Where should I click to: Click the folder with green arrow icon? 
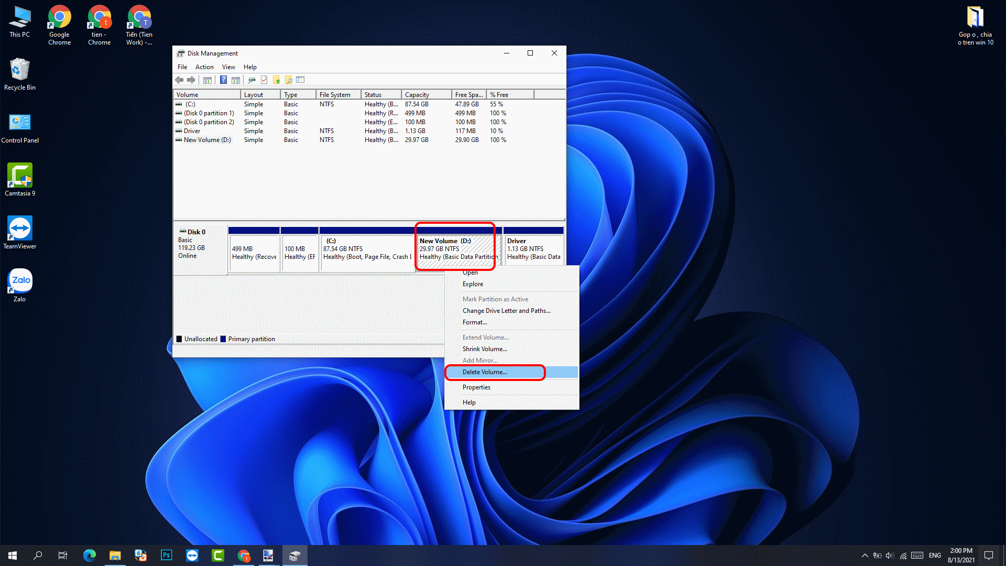(x=277, y=80)
